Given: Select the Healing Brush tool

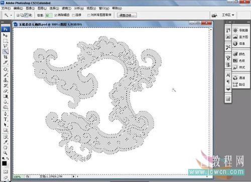Looking at the screenshot, I should click(6, 69).
